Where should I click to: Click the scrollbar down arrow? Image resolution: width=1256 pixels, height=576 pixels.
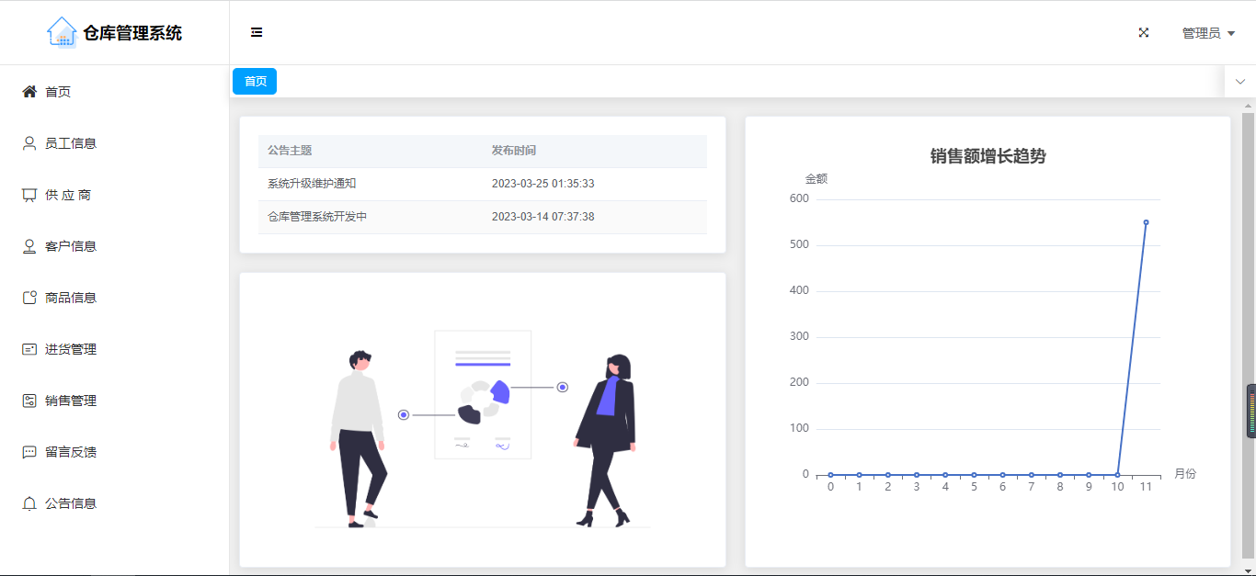click(1248, 570)
